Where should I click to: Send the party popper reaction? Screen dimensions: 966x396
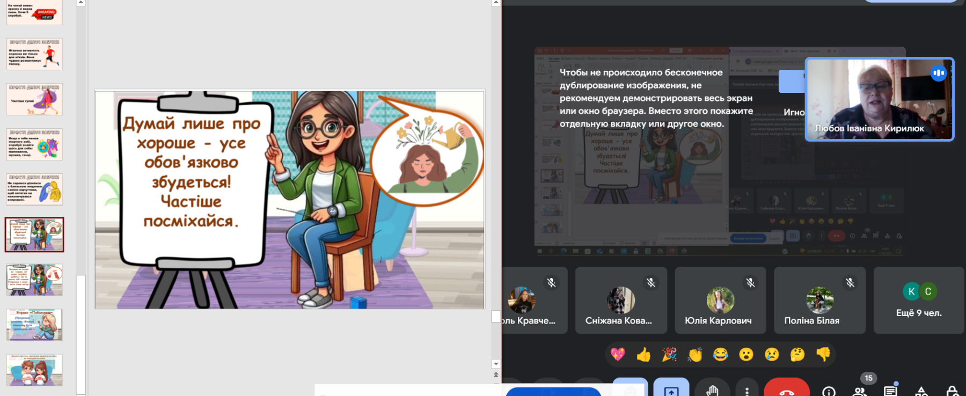coord(669,354)
